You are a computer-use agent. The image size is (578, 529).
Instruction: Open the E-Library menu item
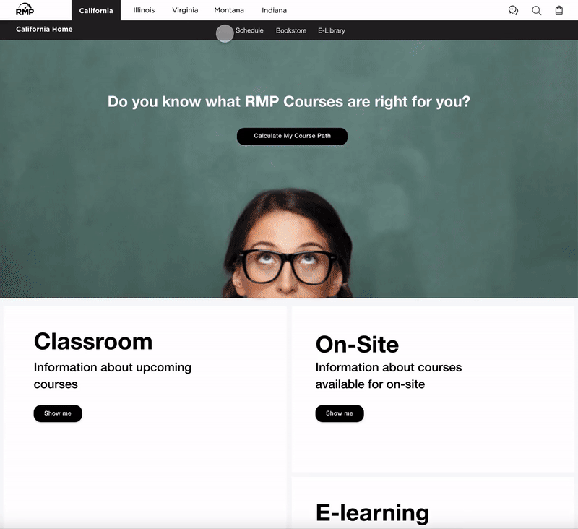pyautogui.click(x=332, y=30)
